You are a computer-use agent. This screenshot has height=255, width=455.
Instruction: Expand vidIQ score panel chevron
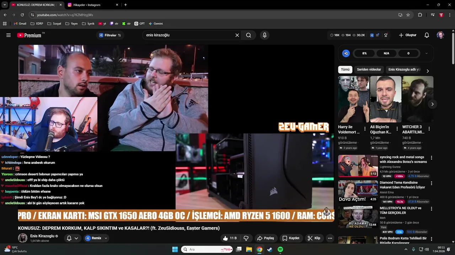pos(427,53)
